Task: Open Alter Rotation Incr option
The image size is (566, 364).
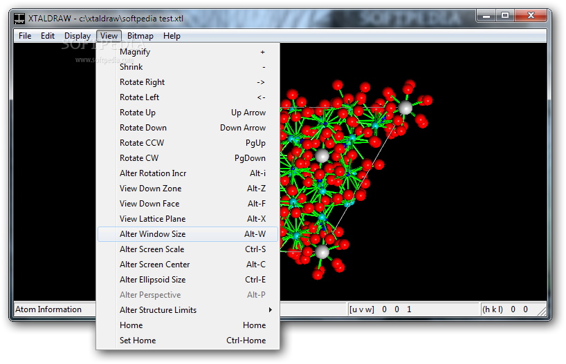Action: coord(188,173)
